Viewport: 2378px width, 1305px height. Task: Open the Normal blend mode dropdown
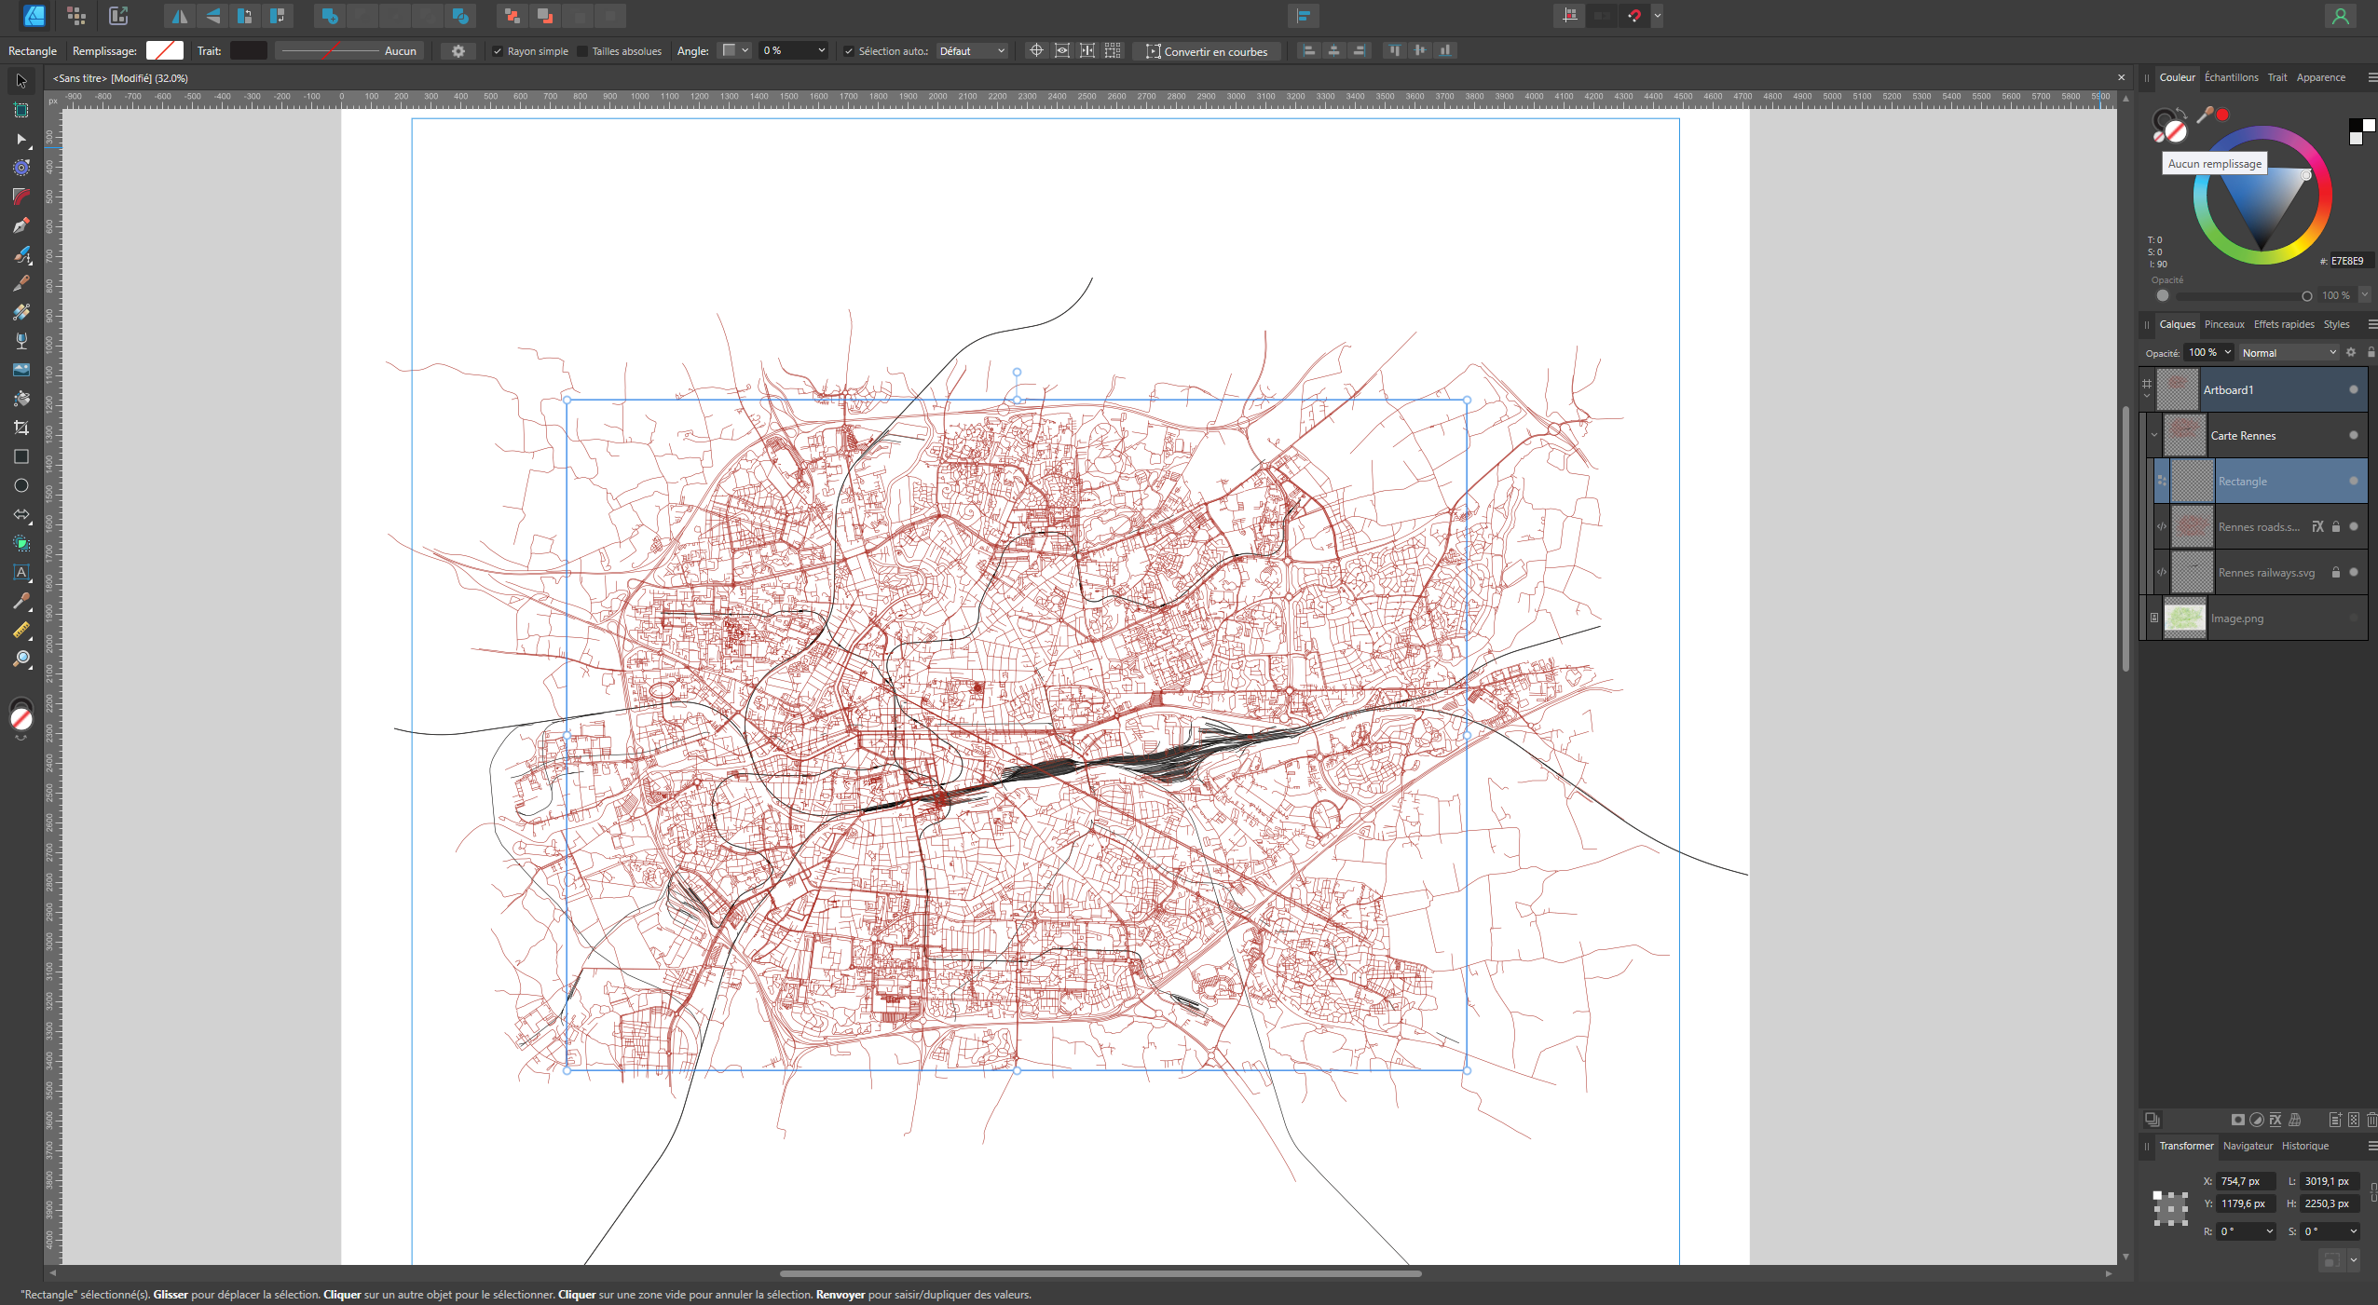click(x=2289, y=353)
